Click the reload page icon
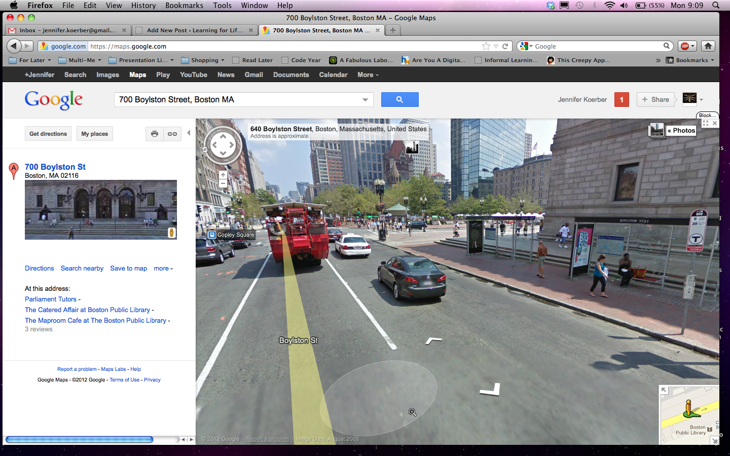 click(x=505, y=46)
